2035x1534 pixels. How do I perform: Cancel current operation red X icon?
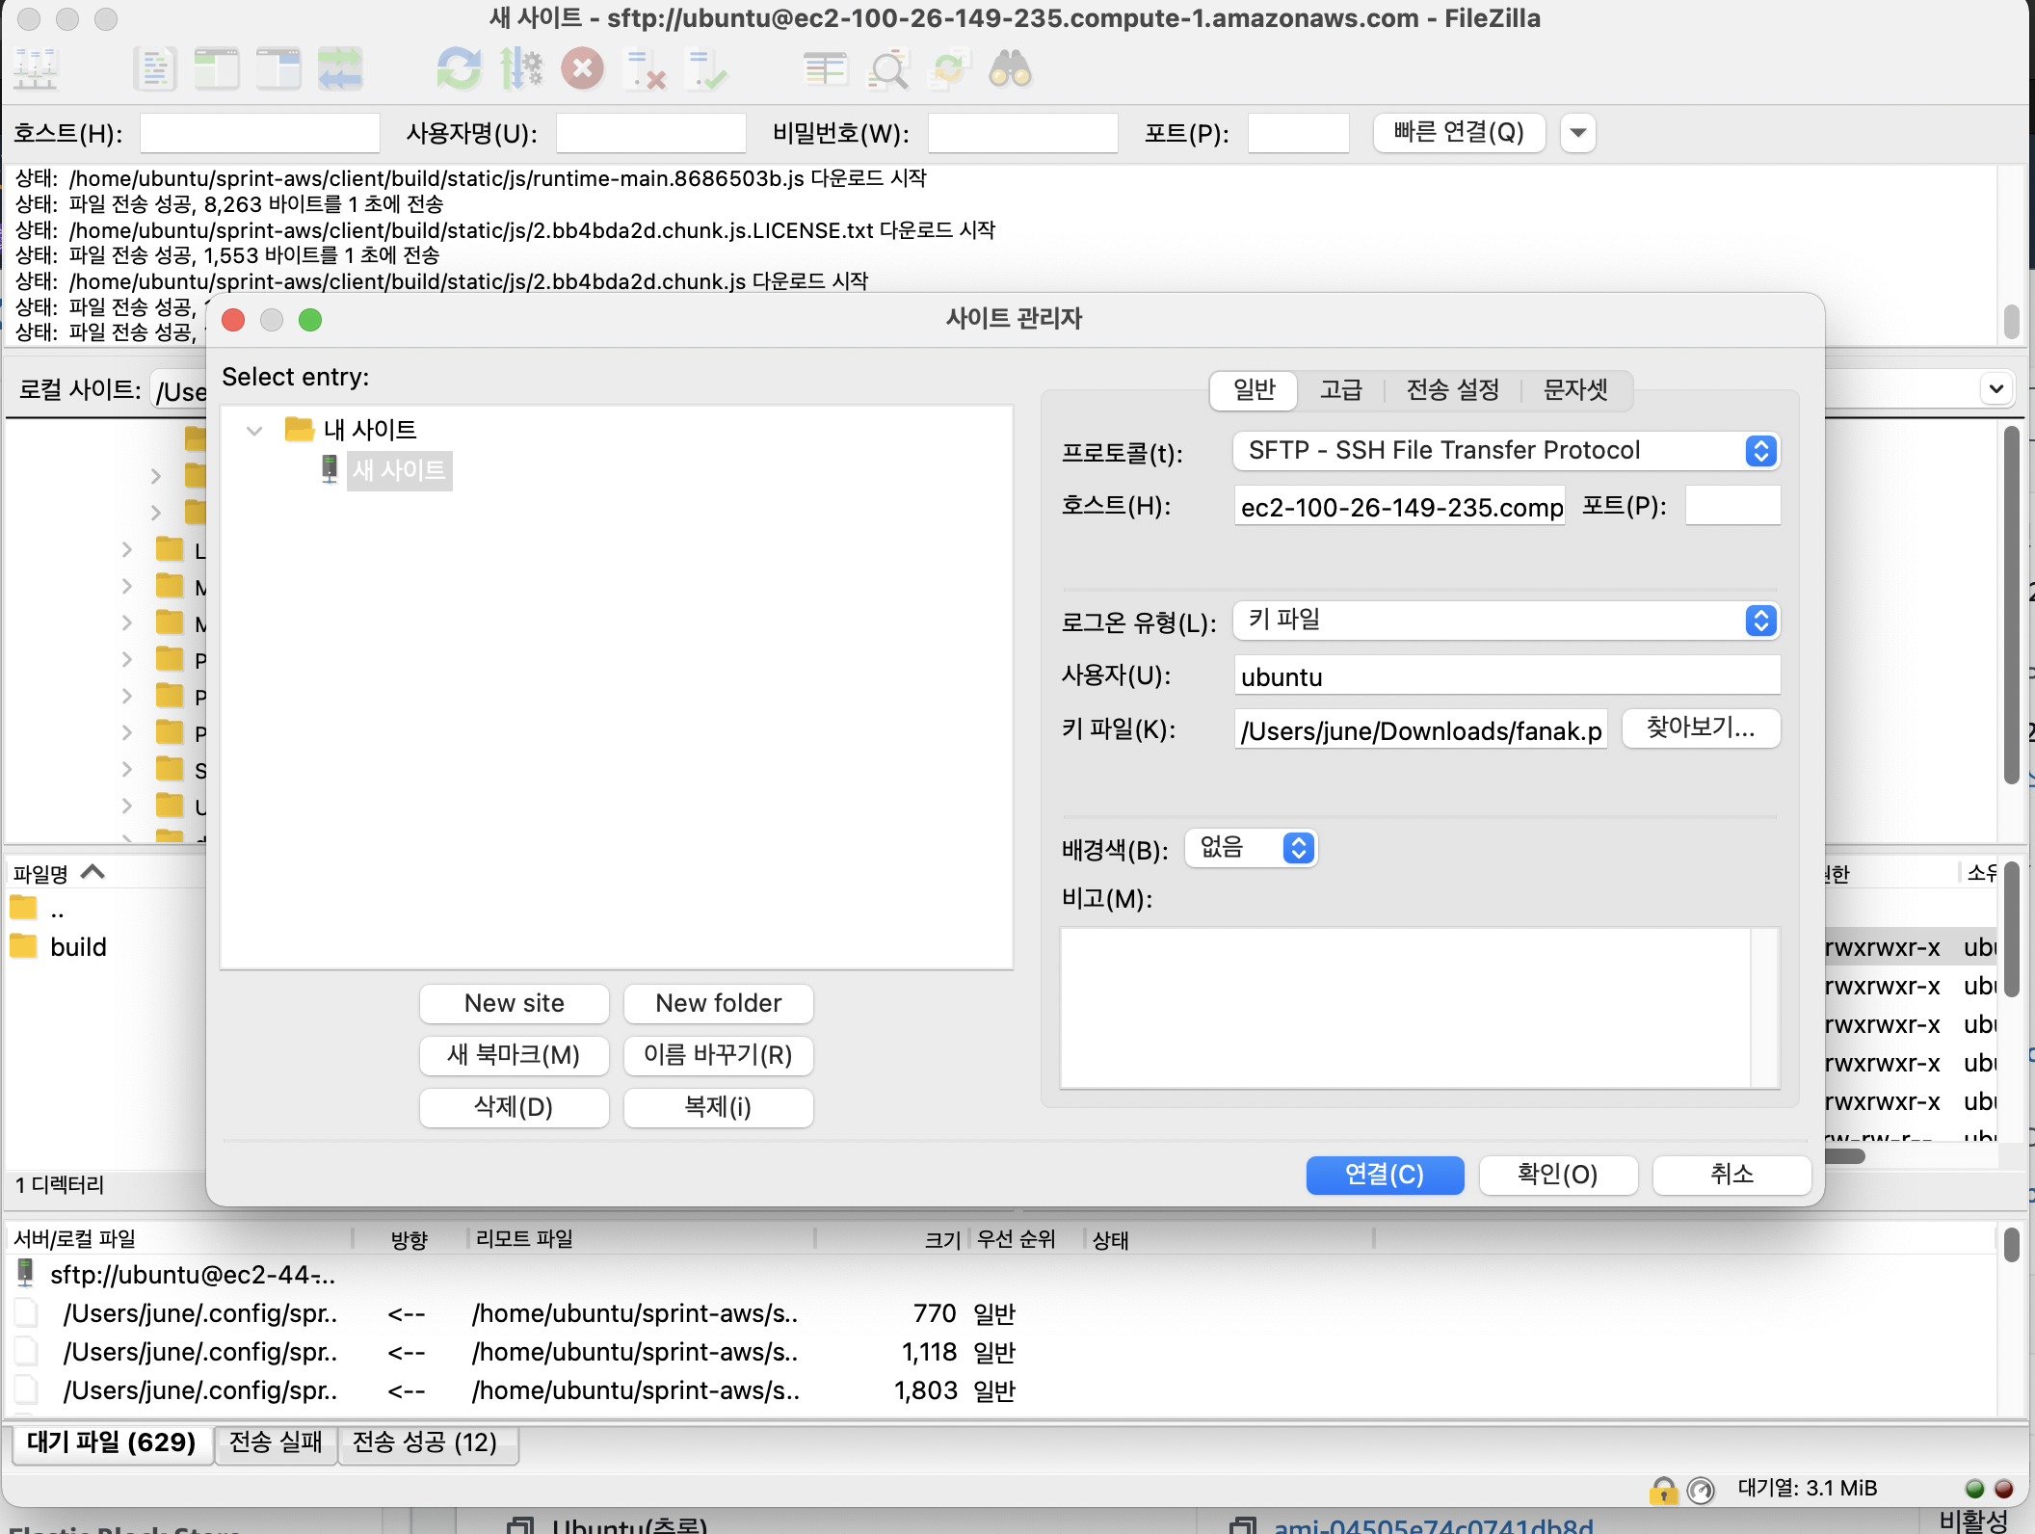[x=583, y=69]
